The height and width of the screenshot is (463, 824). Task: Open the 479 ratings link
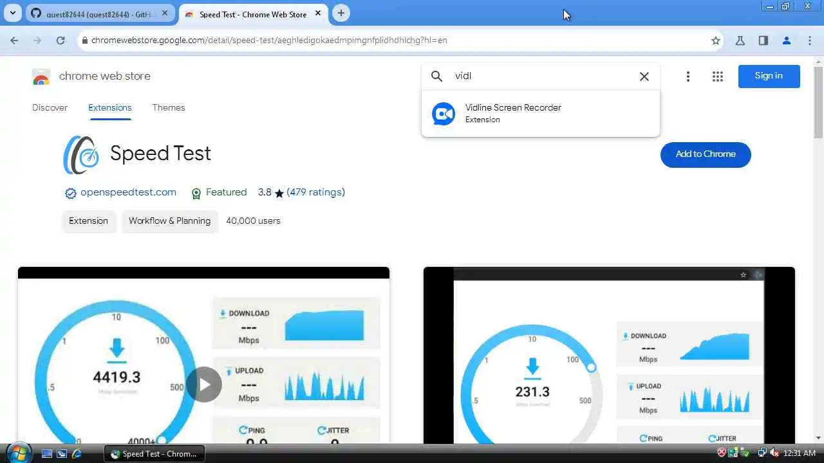pos(315,192)
